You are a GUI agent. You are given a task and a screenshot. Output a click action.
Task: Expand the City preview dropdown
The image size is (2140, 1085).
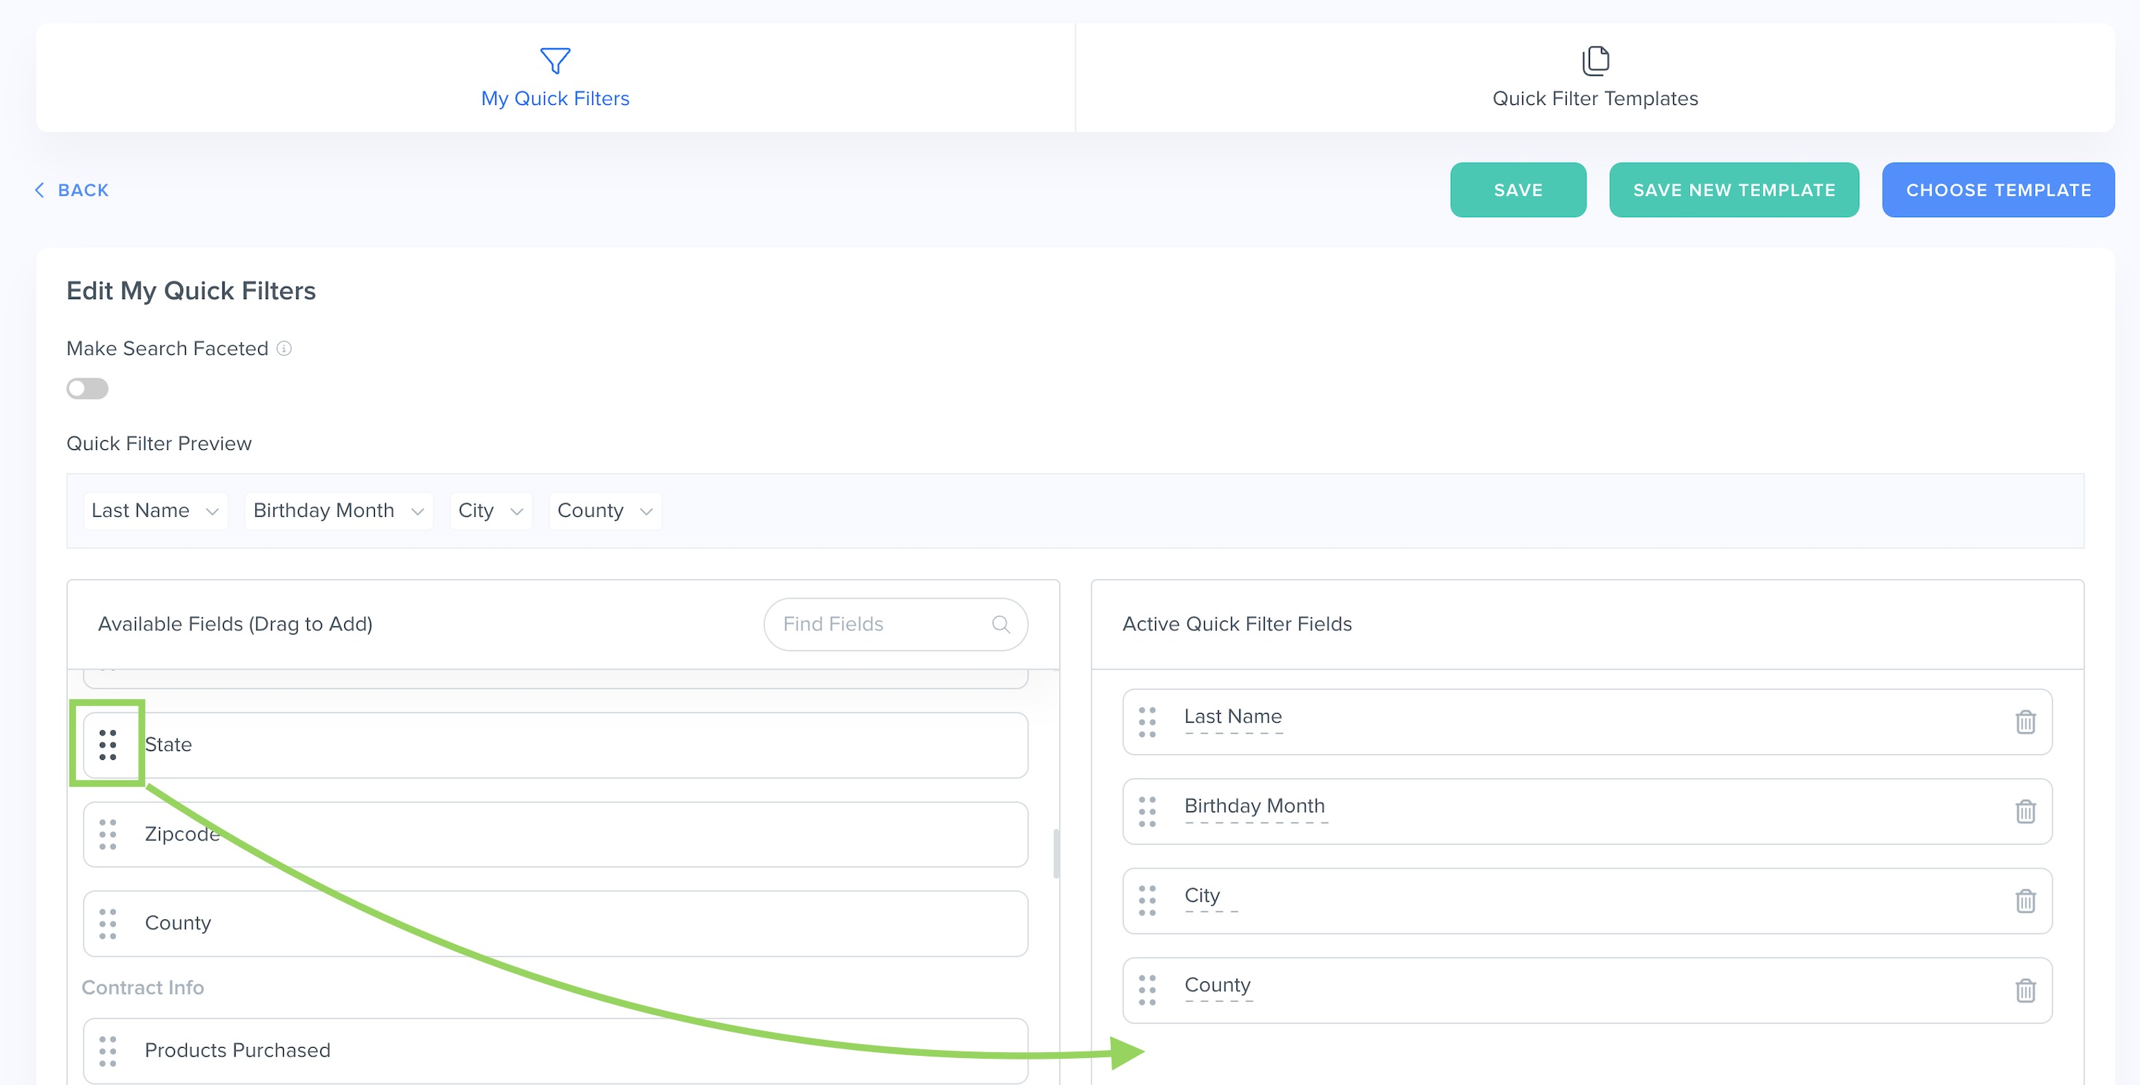point(490,510)
